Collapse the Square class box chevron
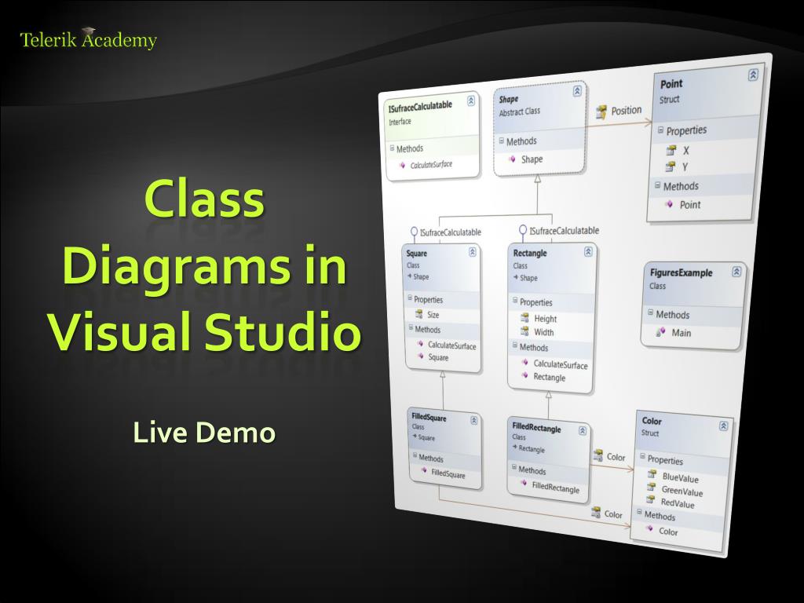 pyautogui.click(x=472, y=252)
